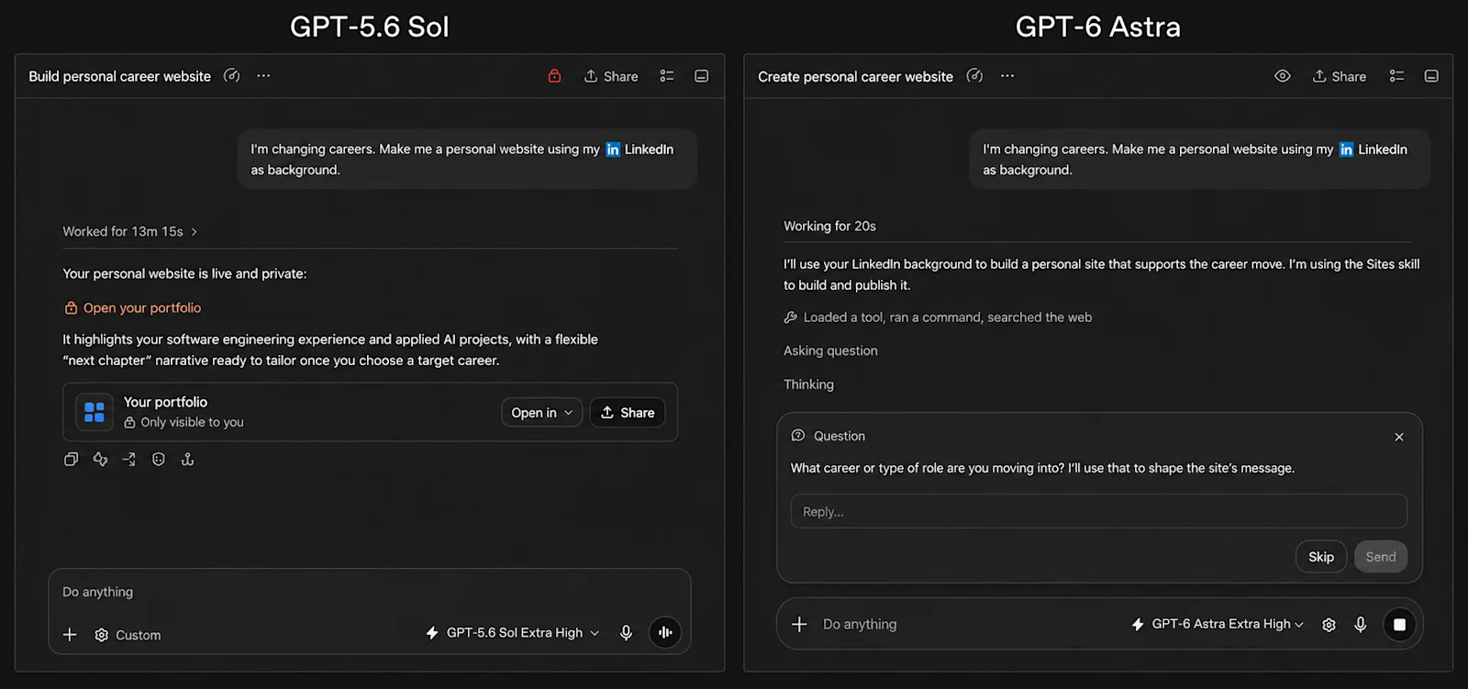Open the Open in dropdown on portfolio card

point(541,413)
